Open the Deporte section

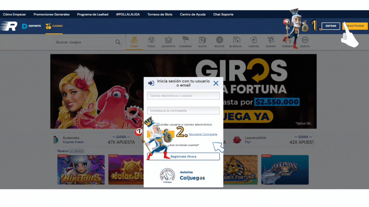[31, 26]
